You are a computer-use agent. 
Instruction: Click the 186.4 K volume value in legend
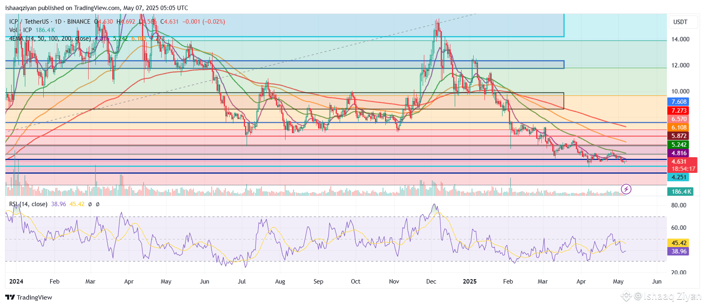(x=45, y=30)
